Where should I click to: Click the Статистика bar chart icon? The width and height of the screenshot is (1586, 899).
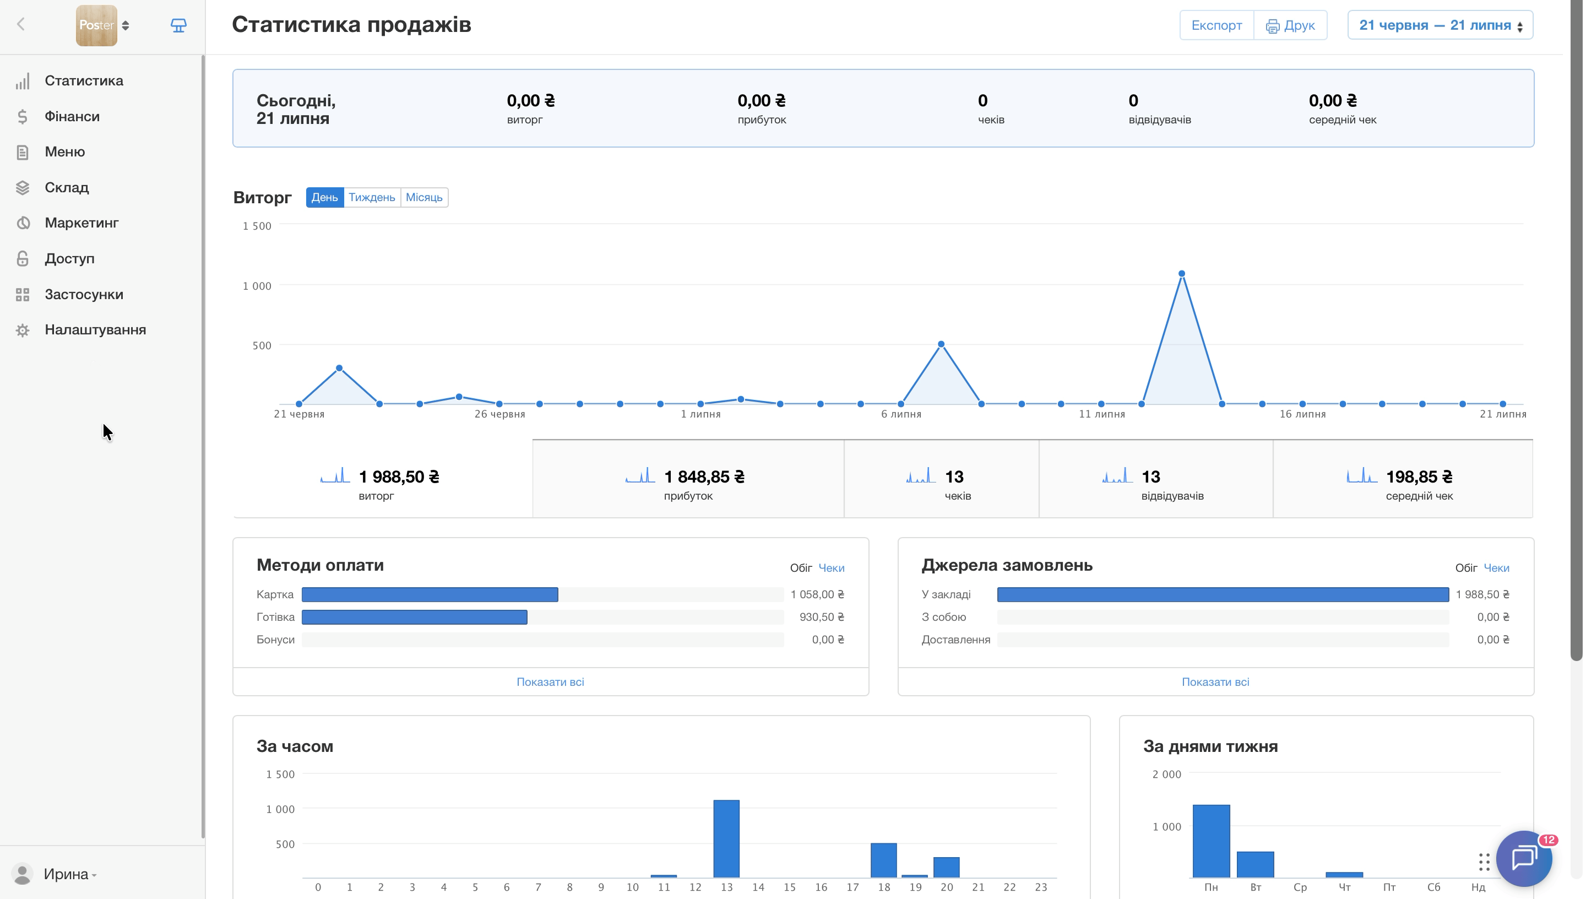pyautogui.click(x=23, y=81)
